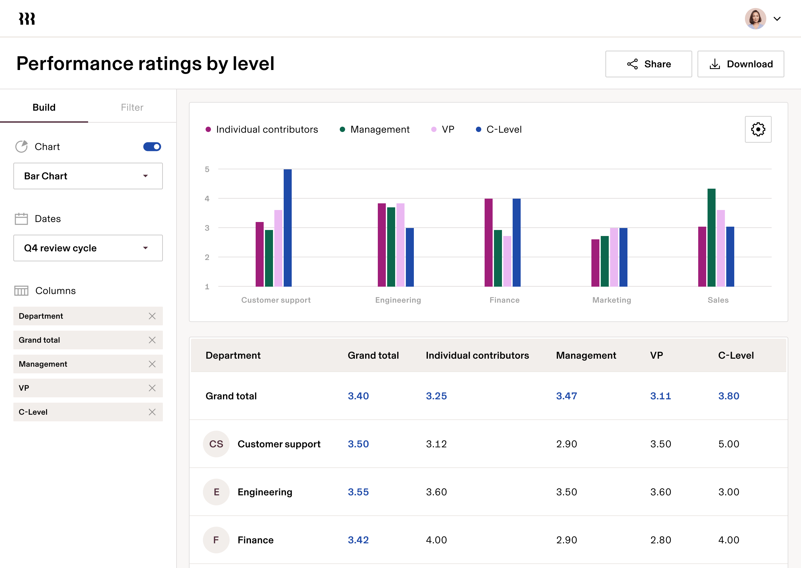The image size is (801, 568).
Task: Click the VP legend color dot
Action: click(434, 129)
